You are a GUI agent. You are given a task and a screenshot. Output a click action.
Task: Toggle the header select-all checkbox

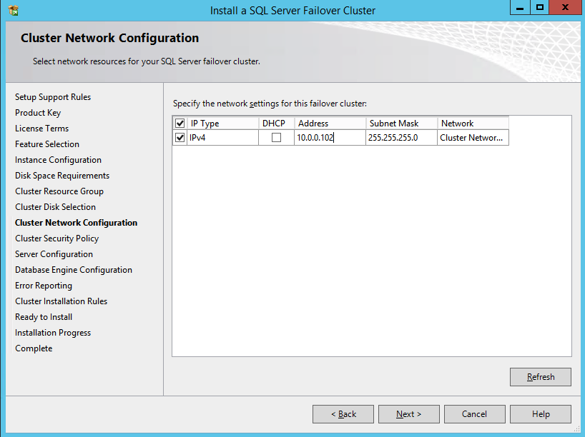[180, 124]
